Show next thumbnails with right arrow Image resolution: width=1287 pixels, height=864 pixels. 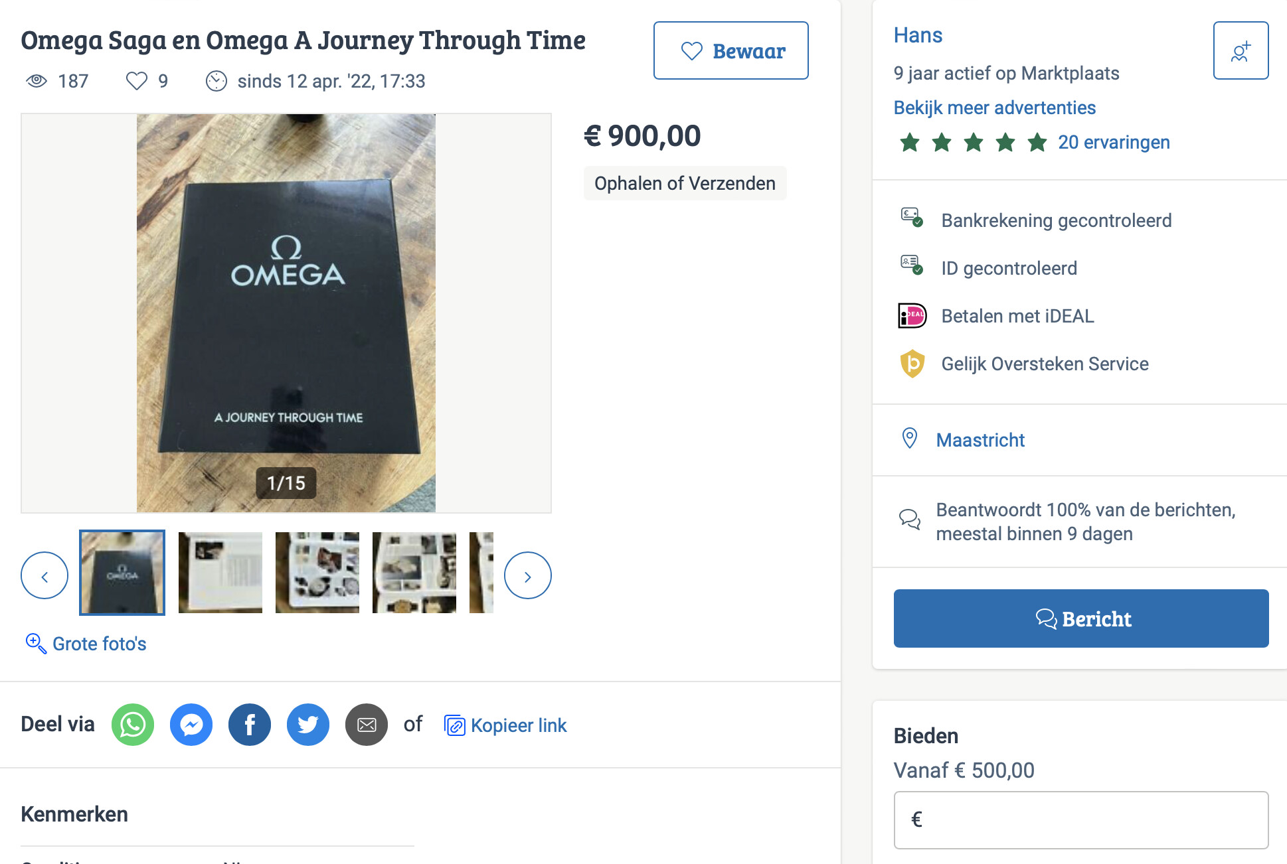[528, 575]
